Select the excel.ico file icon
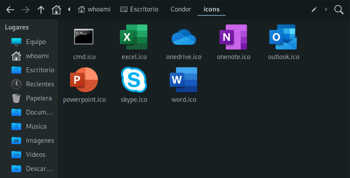The width and height of the screenshot is (350, 178). coord(134,37)
